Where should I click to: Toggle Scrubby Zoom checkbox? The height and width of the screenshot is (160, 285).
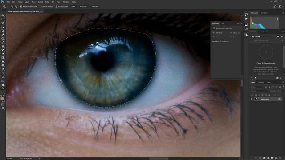[x=57, y=7]
